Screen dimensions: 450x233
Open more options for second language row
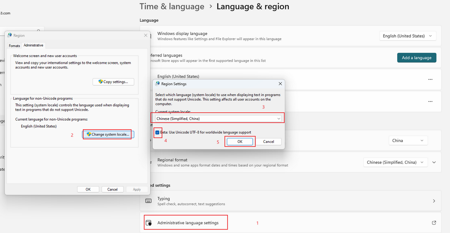(x=430, y=101)
